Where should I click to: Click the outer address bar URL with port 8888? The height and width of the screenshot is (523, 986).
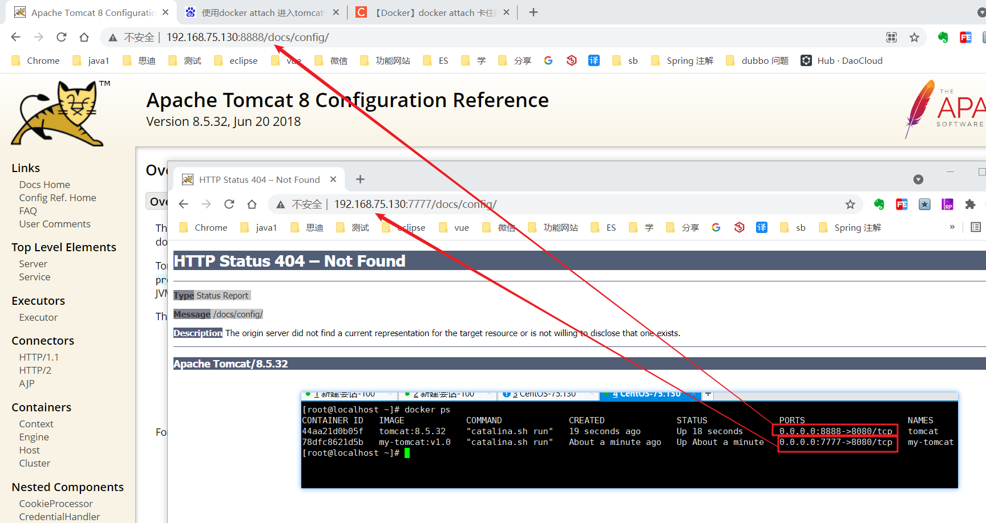[248, 37]
